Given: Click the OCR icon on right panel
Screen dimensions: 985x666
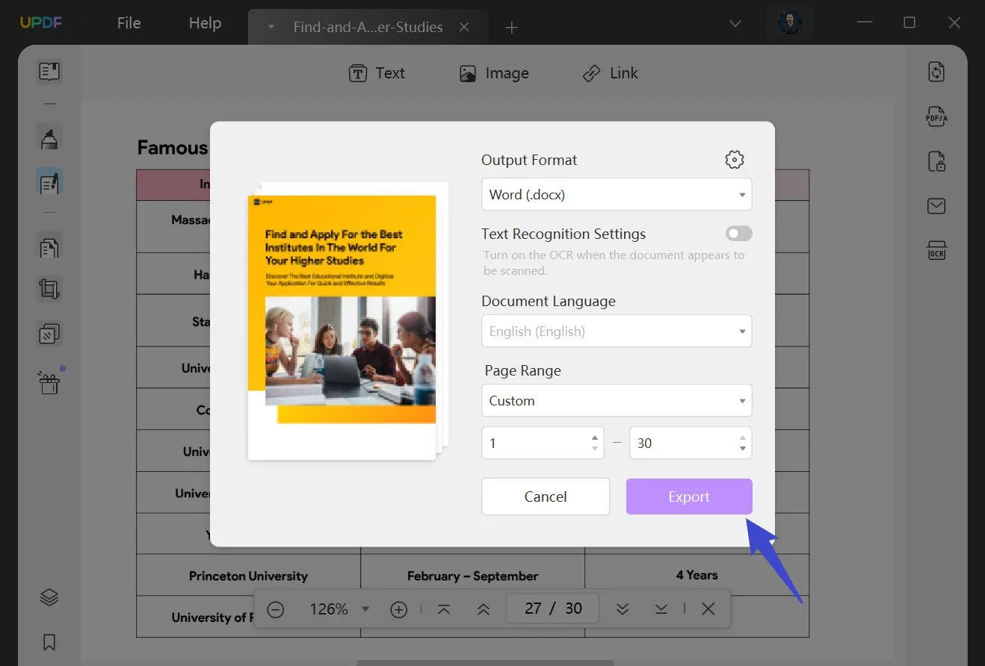Looking at the screenshot, I should pos(936,251).
